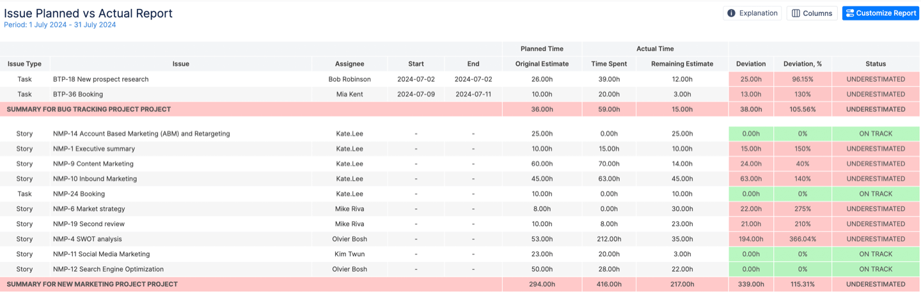The height and width of the screenshot is (292, 921).
Task: Click the Original Estimate column header
Action: (542, 64)
